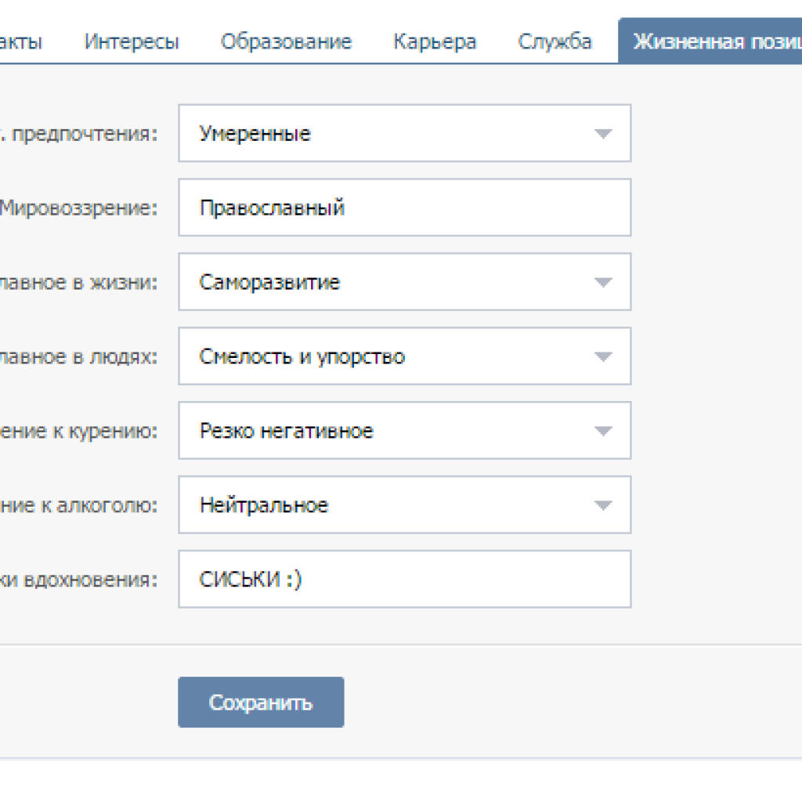Open the Образование tab
Image resolution: width=802 pixels, height=802 pixels.
286,42
